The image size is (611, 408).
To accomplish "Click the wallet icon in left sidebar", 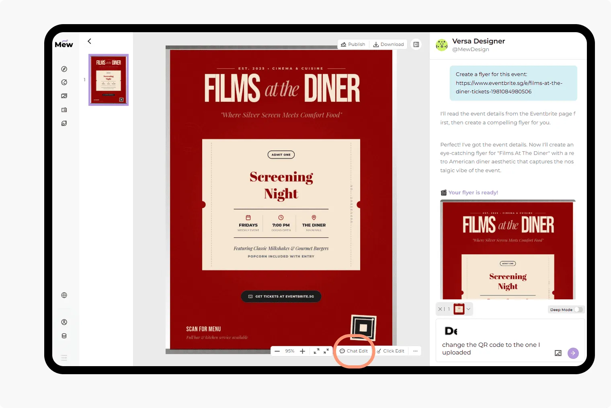I will 64,110.
